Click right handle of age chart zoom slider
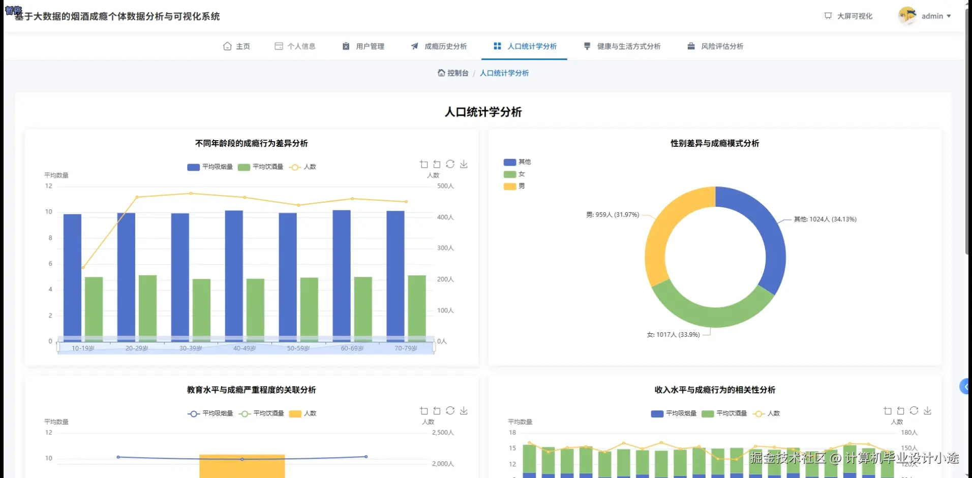The height and width of the screenshot is (478, 972). (434, 347)
